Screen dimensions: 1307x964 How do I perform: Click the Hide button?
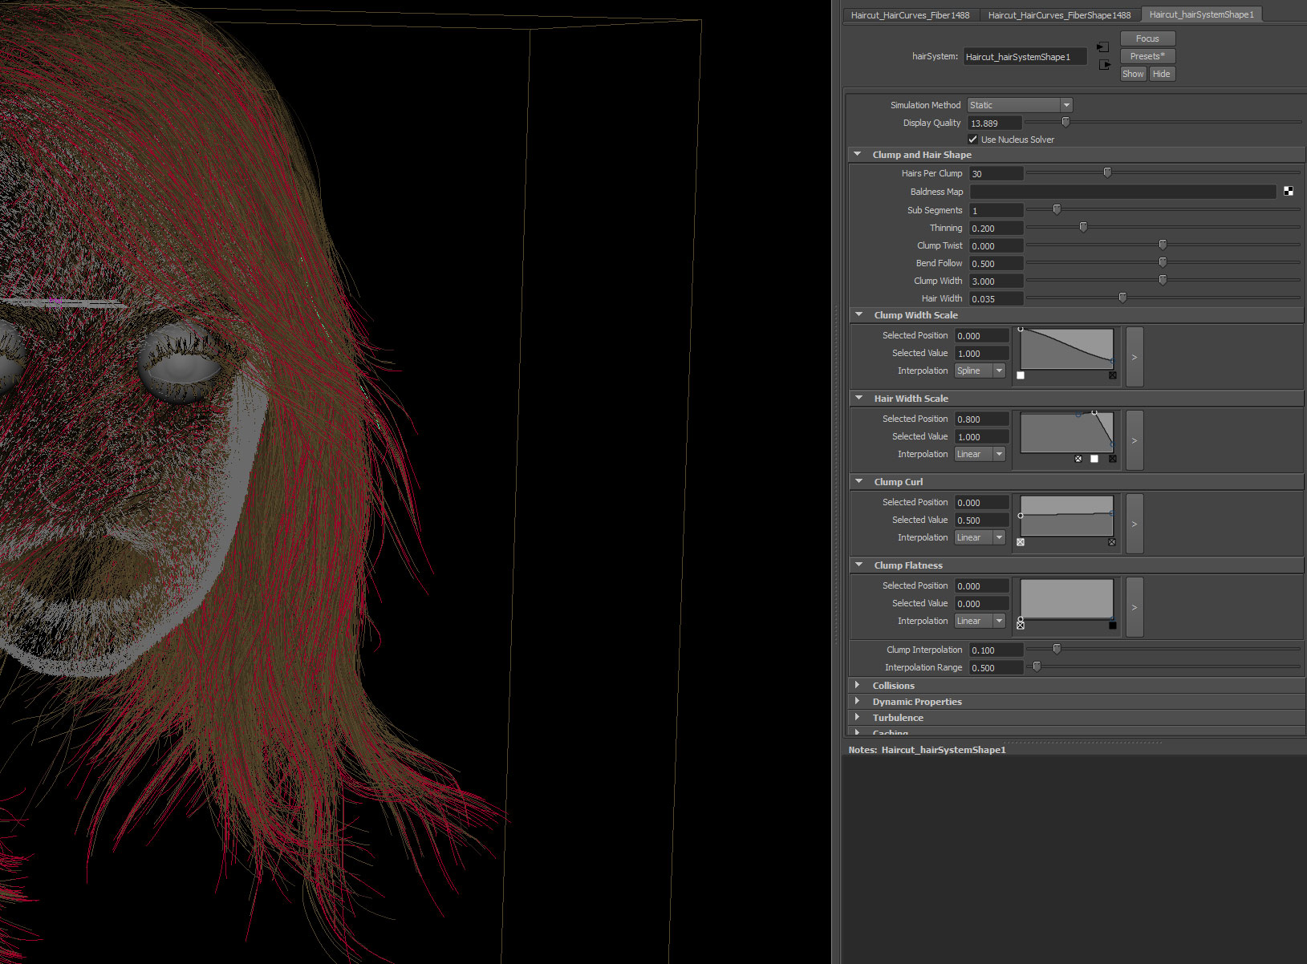pyautogui.click(x=1162, y=74)
